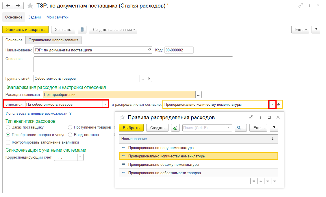
Task: Click the forward navigation arrow
Action: click(x=18, y=6)
